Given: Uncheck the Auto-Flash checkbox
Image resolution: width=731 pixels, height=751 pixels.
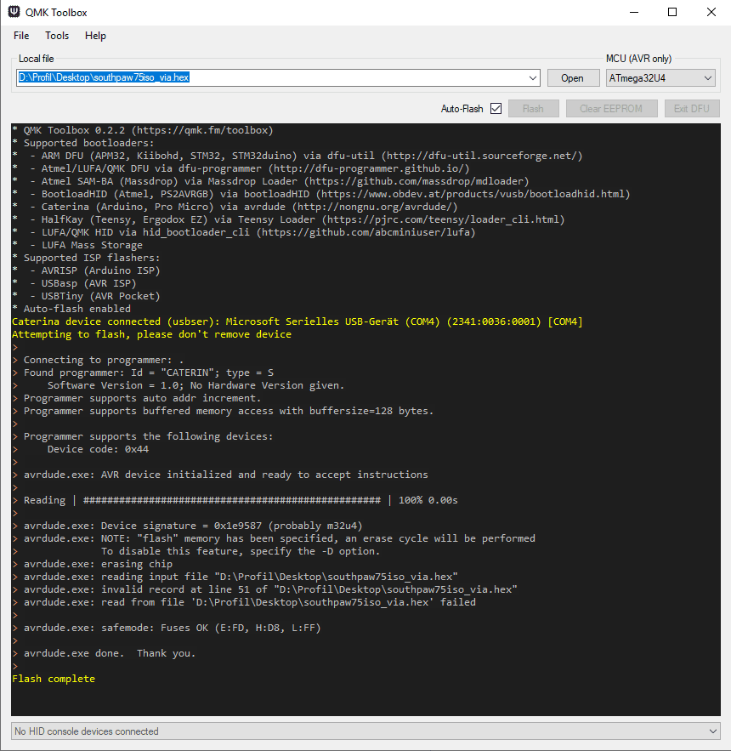Looking at the screenshot, I should 496,109.
